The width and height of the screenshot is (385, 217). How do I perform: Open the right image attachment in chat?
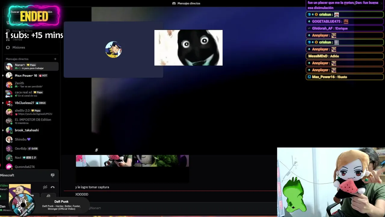161,161
